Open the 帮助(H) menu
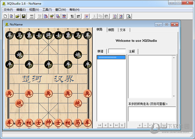The image size is (195, 139). [x=74, y=10]
